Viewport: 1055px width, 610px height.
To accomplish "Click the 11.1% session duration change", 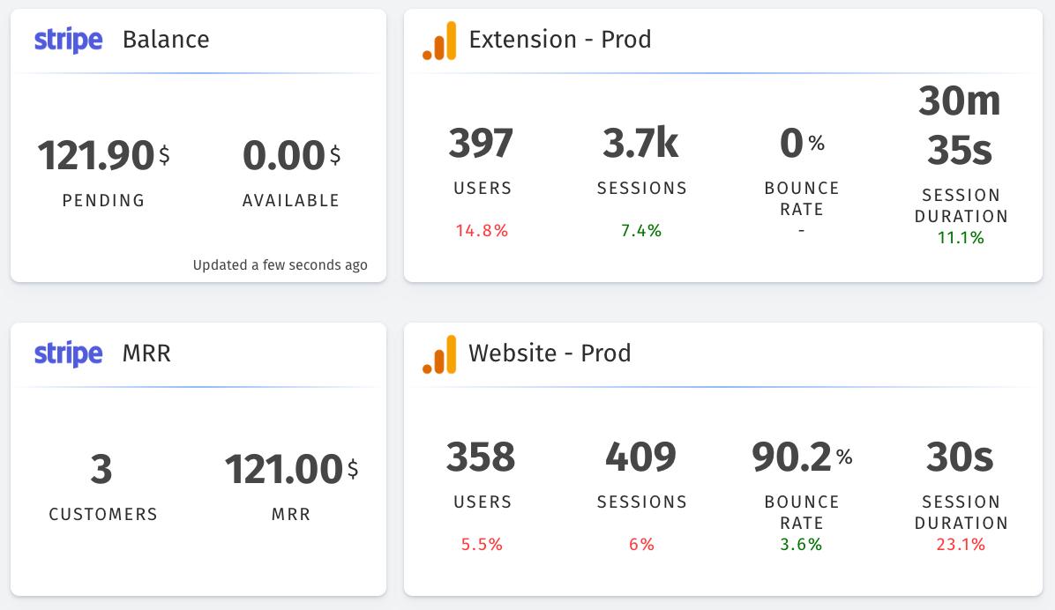I will (x=961, y=236).
